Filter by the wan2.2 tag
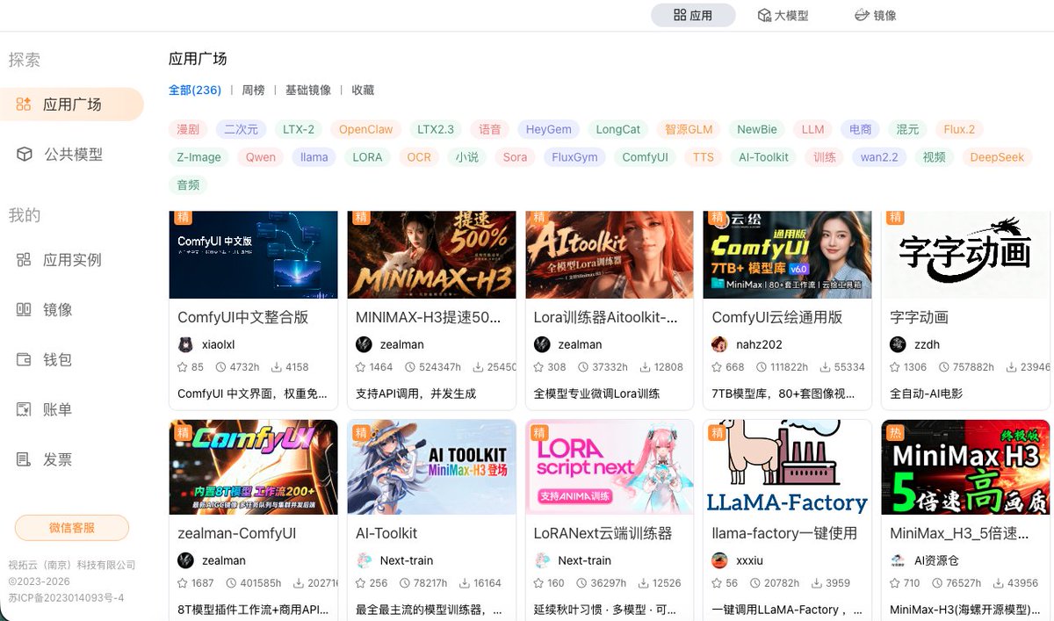 click(x=879, y=157)
